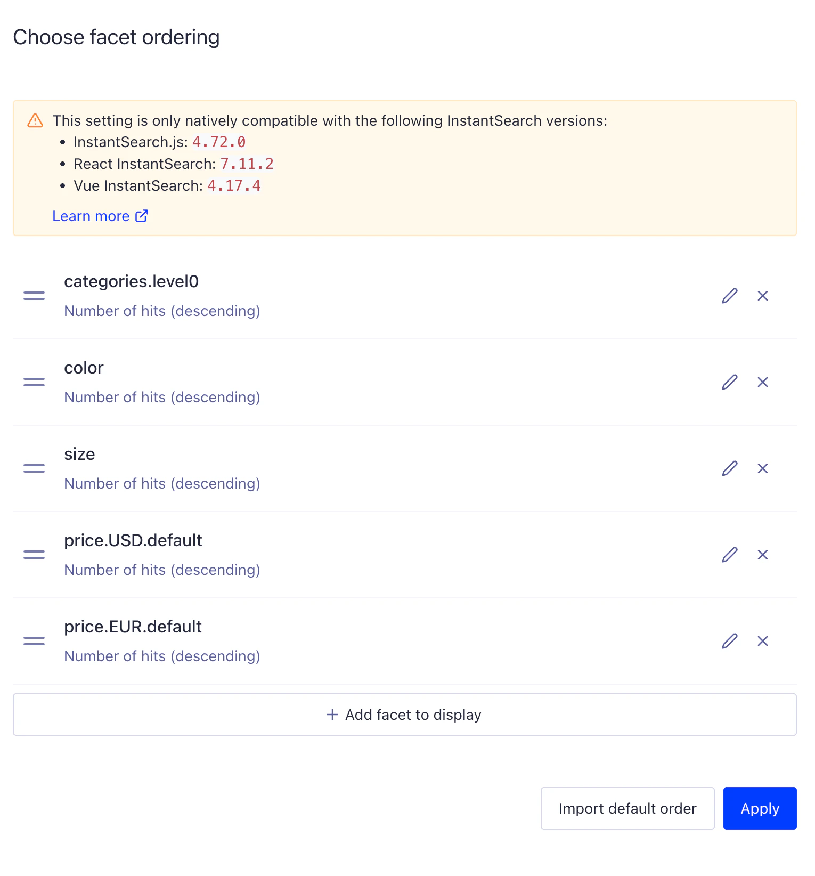Edit the price.EUR.default facet
The width and height of the screenshot is (815, 876).
pos(729,641)
